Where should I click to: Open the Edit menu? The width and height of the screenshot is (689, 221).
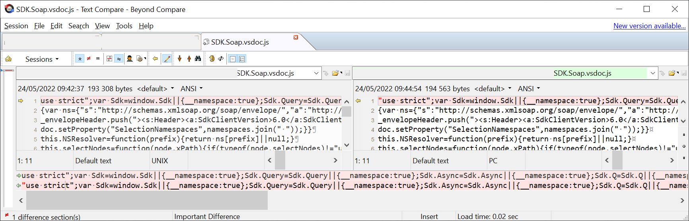pos(56,26)
